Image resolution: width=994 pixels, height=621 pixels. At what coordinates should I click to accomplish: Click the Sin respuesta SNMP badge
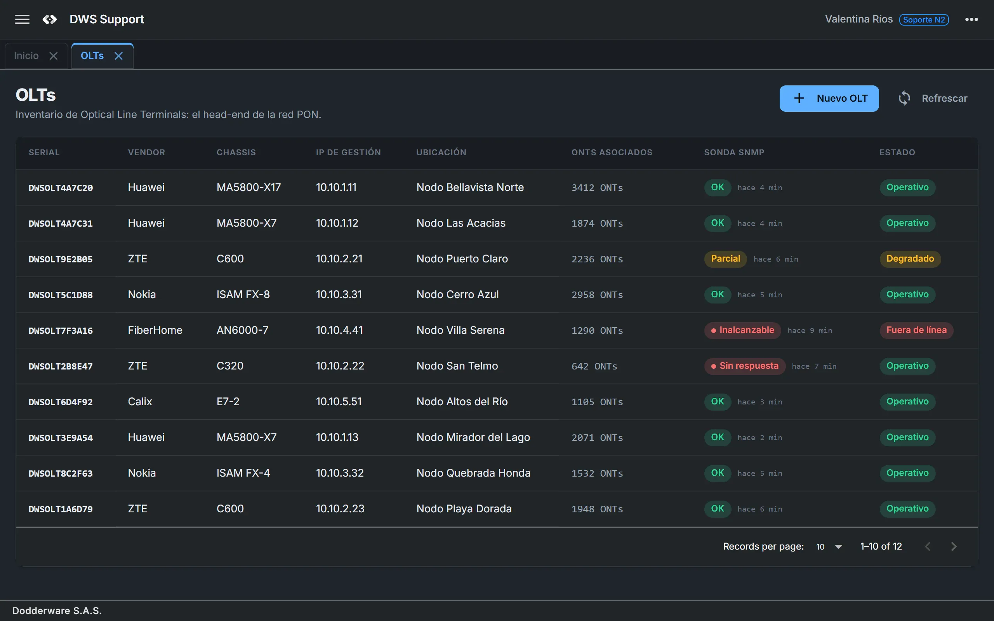745,366
